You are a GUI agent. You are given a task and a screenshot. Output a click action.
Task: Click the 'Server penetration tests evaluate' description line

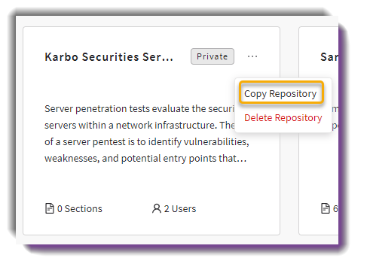point(139,109)
